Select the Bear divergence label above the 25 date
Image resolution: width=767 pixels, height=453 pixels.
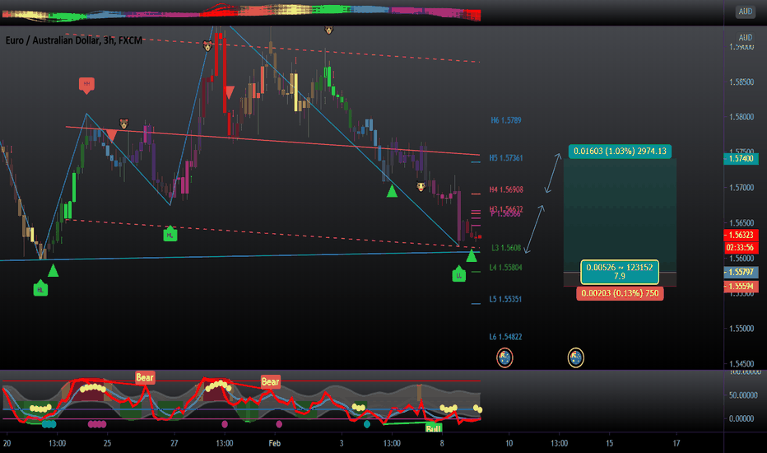pyautogui.click(x=145, y=377)
